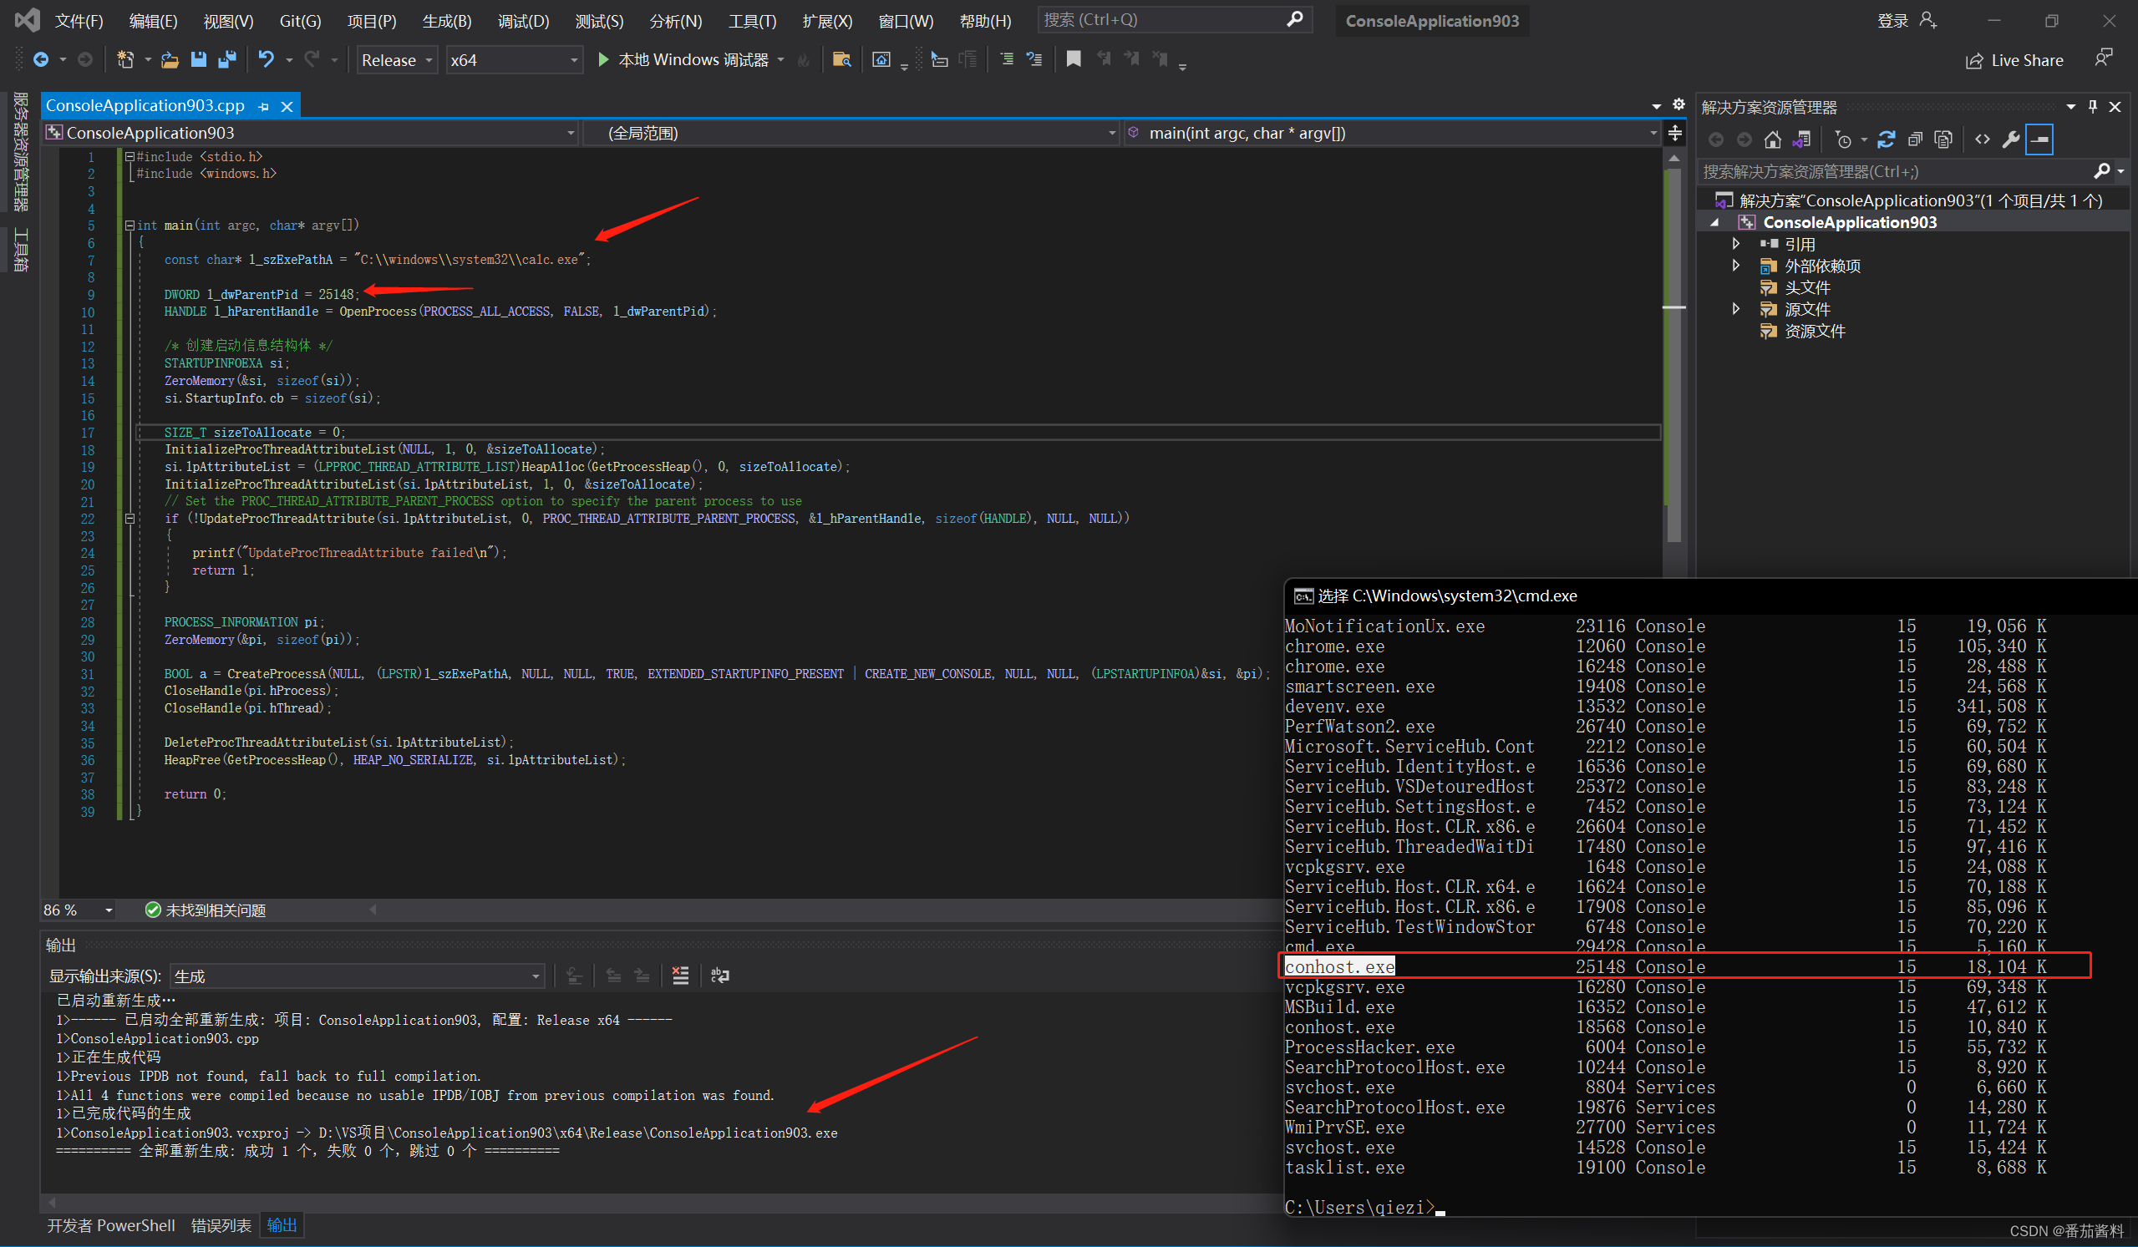This screenshot has width=2138, height=1247.
Task: Click the Save All toolbar icon
Action: (226, 59)
